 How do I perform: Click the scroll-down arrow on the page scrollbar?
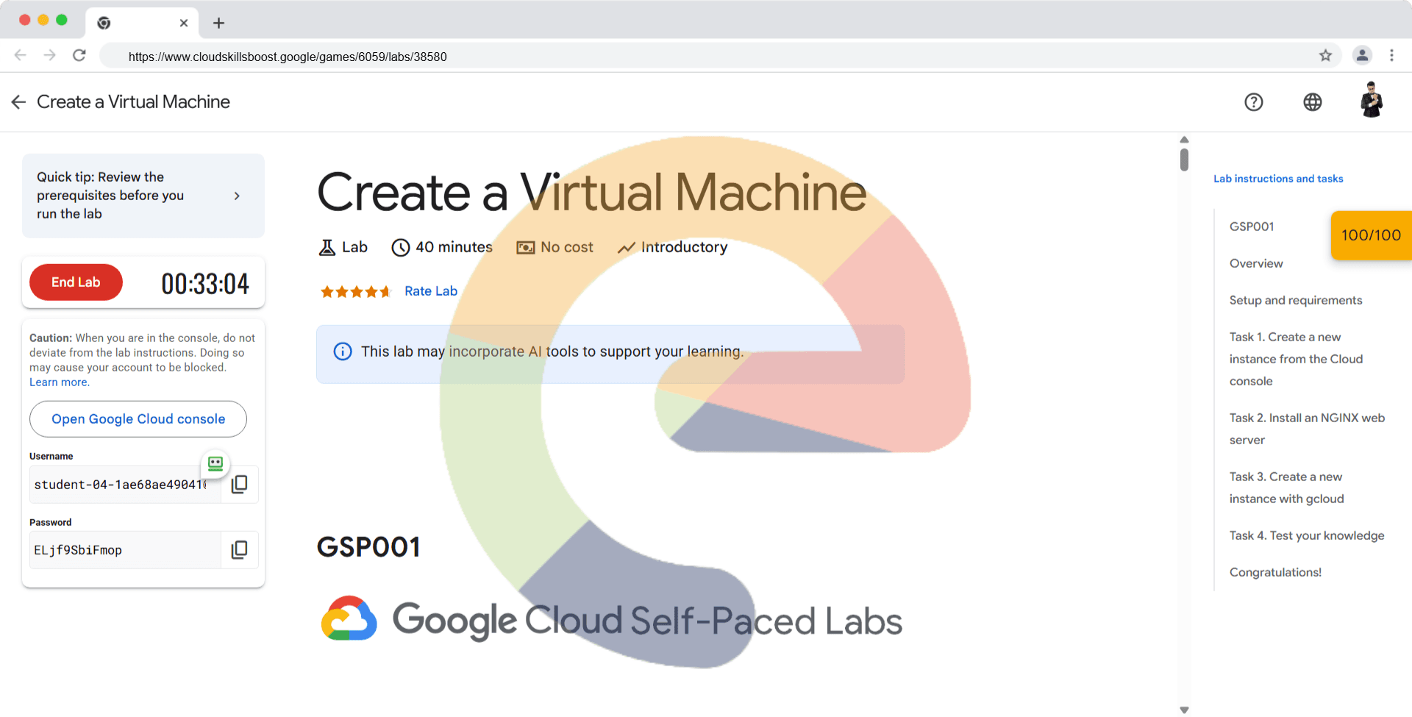point(1184,710)
